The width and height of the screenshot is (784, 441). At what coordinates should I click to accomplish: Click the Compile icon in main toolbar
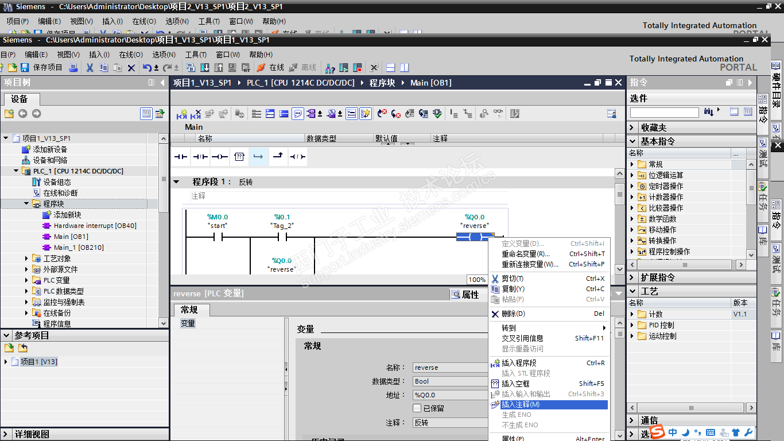coord(191,68)
